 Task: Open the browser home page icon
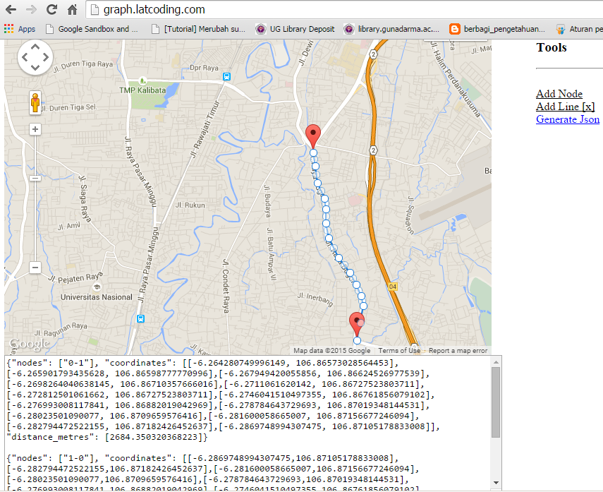(73, 9)
